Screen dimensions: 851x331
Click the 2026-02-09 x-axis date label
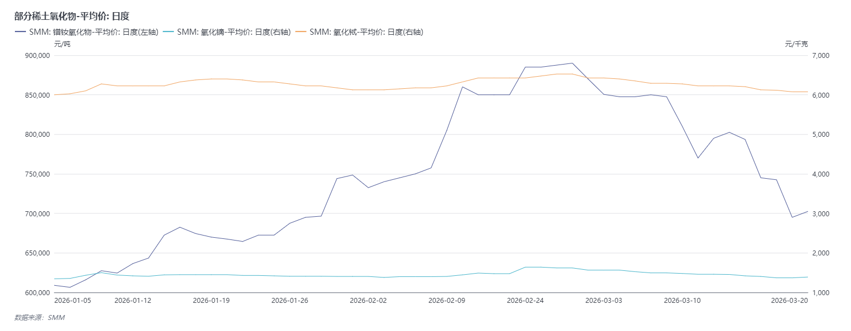[447, 301]
